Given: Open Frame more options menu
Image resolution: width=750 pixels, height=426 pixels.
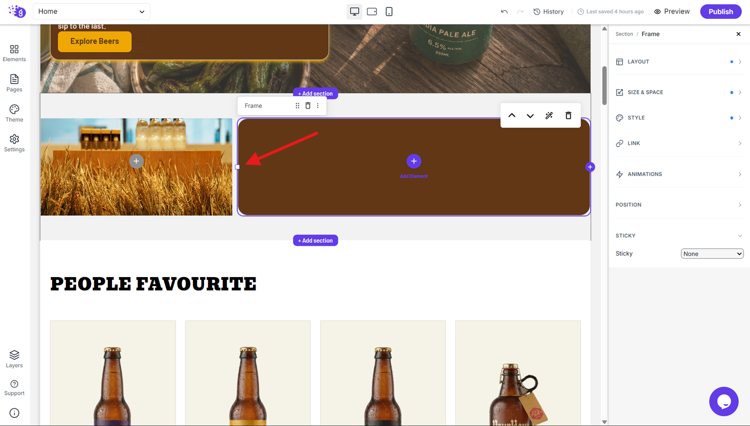Looking at the screenshot, I should point(318,106).
